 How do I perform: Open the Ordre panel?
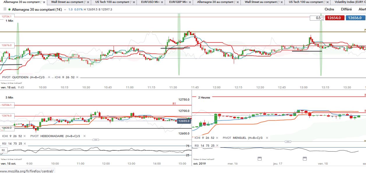coord(329,9)
